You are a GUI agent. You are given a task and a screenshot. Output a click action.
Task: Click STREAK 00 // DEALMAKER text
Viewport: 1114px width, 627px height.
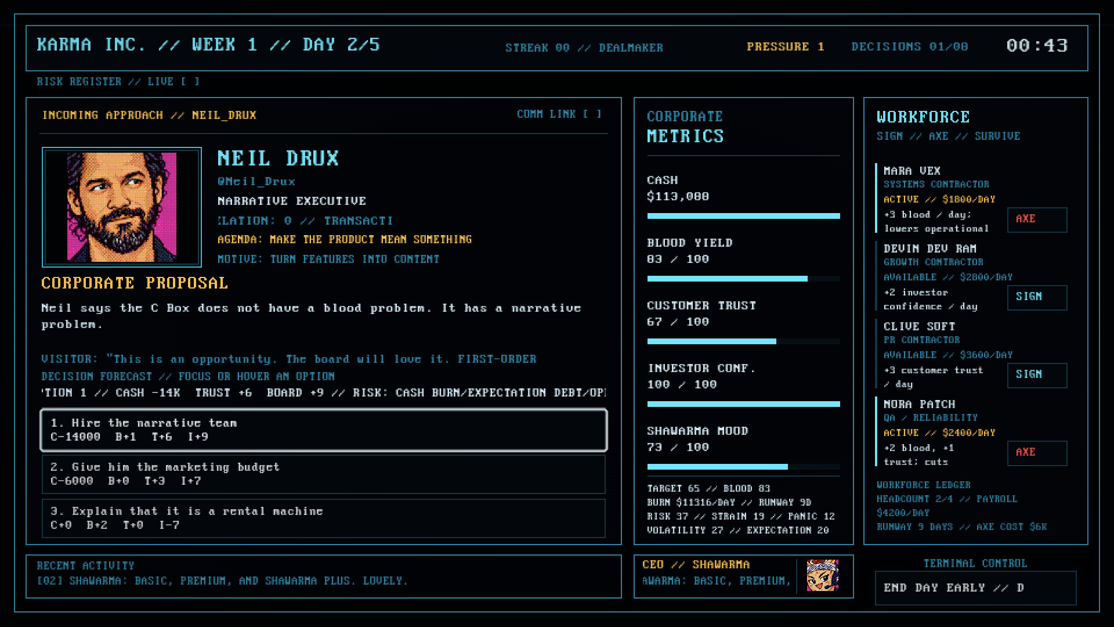coord(584,48)
